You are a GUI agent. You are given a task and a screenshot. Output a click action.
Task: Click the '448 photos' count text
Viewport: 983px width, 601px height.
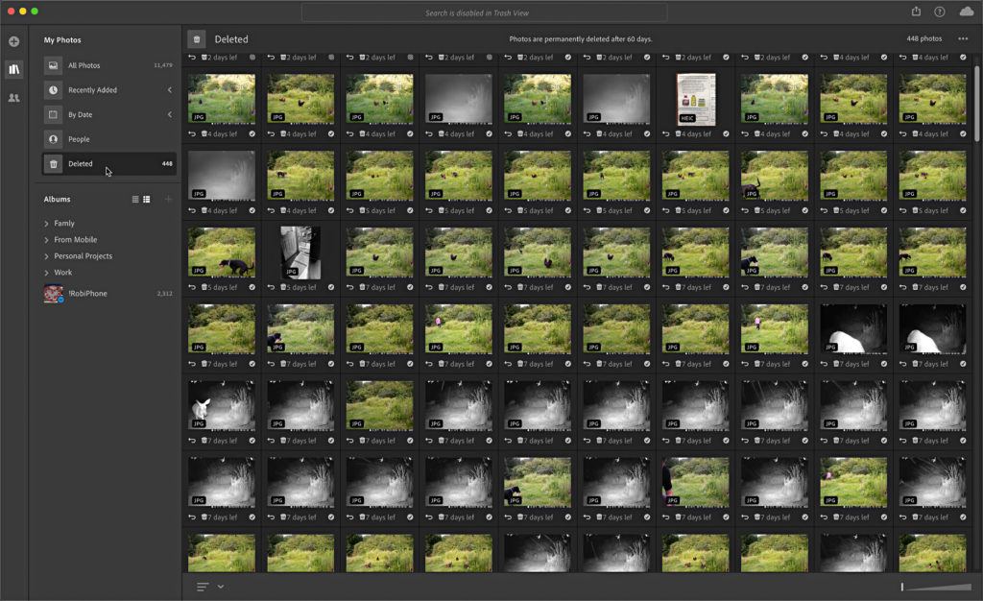point(924,38)
